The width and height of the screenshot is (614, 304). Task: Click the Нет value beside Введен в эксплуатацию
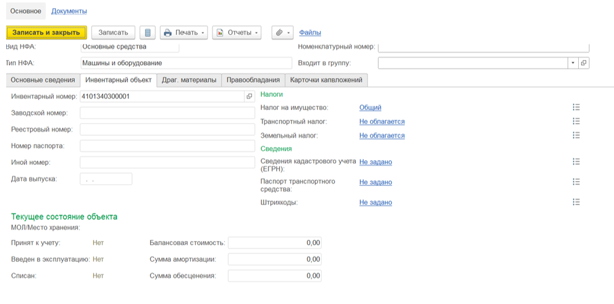pos(98,260)
